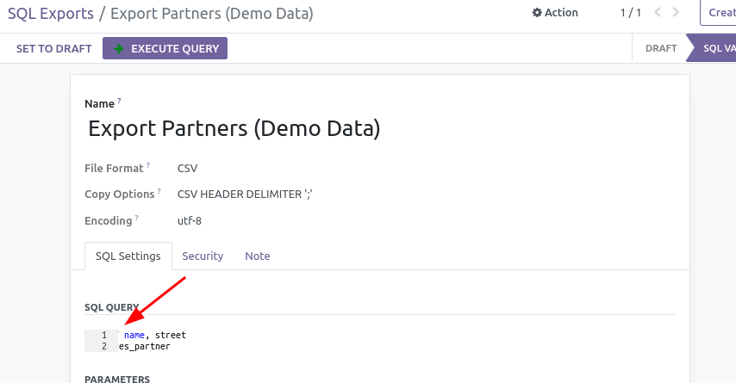Show help tooltip for Encoding
This screenshot has height=383, width=736.
[x=136, y=218]
